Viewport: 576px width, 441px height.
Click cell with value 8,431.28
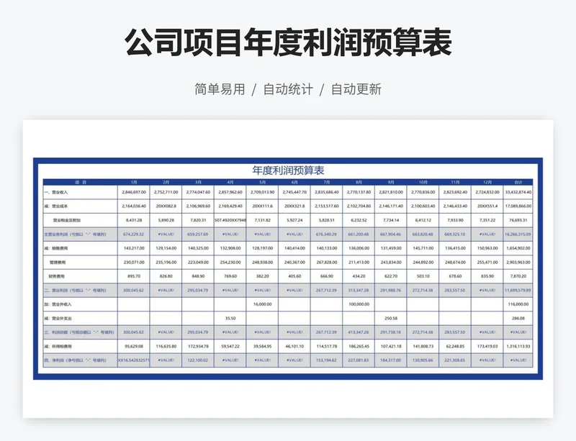[134, 220]
